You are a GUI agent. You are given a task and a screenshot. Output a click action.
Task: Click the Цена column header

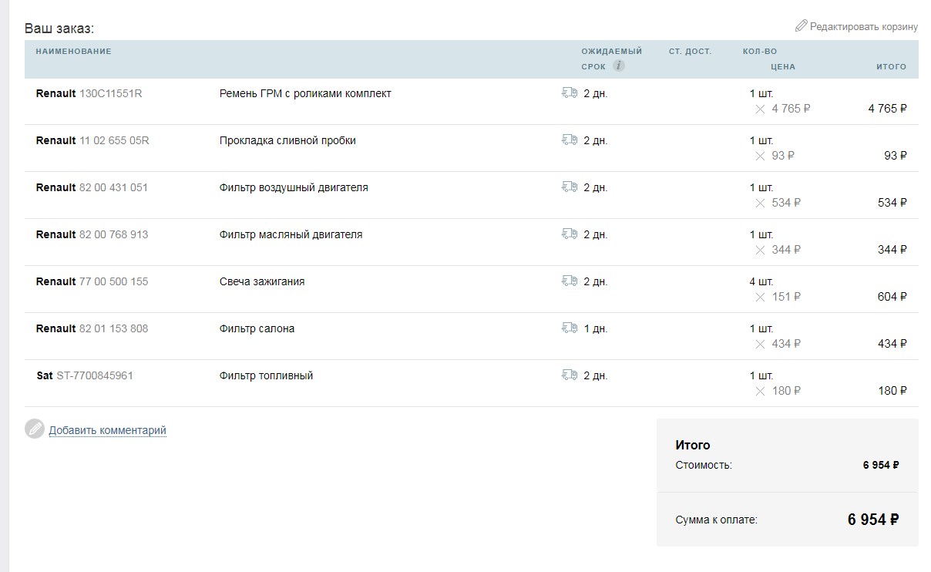coord(783,66)
